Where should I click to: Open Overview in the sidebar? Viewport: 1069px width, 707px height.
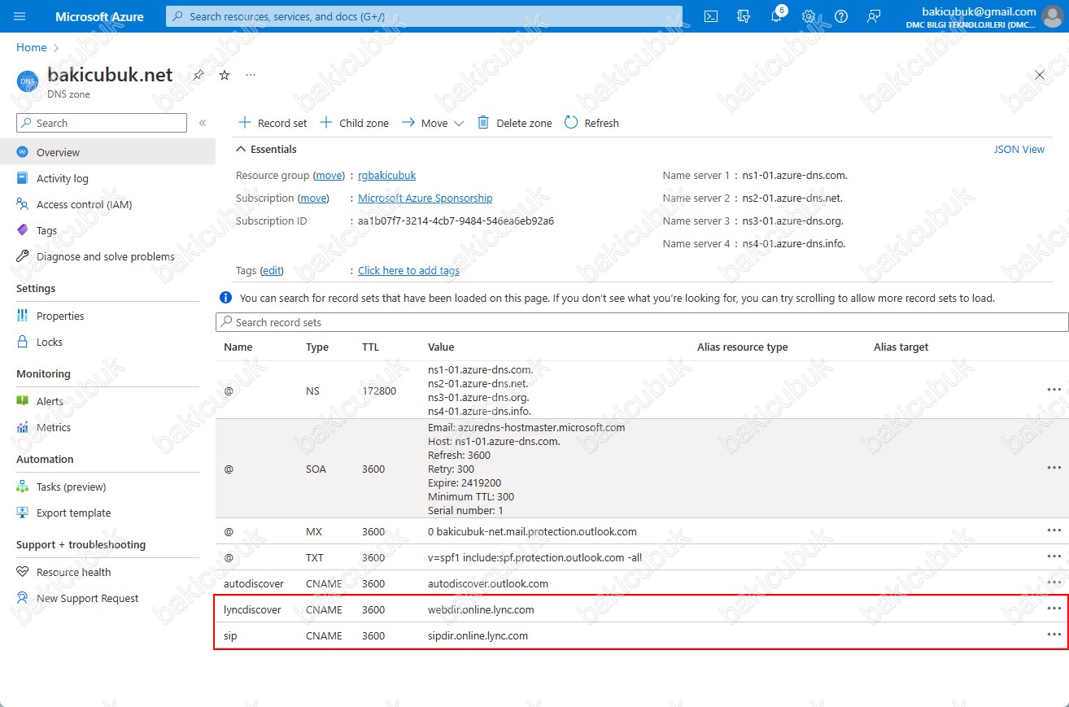coord(107,152)
